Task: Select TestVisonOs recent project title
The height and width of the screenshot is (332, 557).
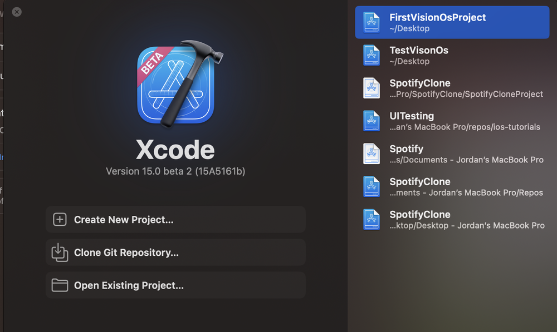Action: 419,51
